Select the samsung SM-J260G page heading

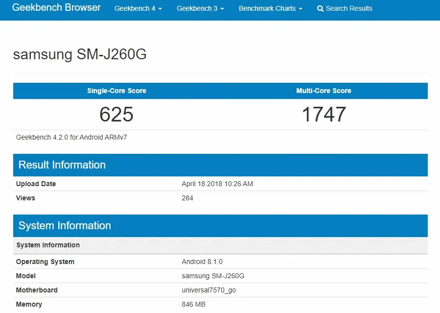80,54
